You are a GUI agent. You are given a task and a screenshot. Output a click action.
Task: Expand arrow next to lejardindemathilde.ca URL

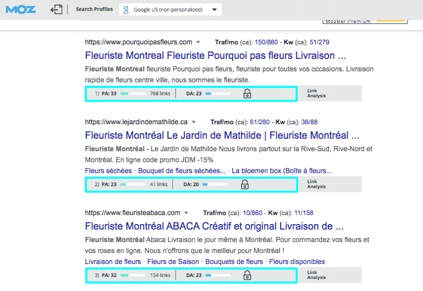tap(194, 122)
